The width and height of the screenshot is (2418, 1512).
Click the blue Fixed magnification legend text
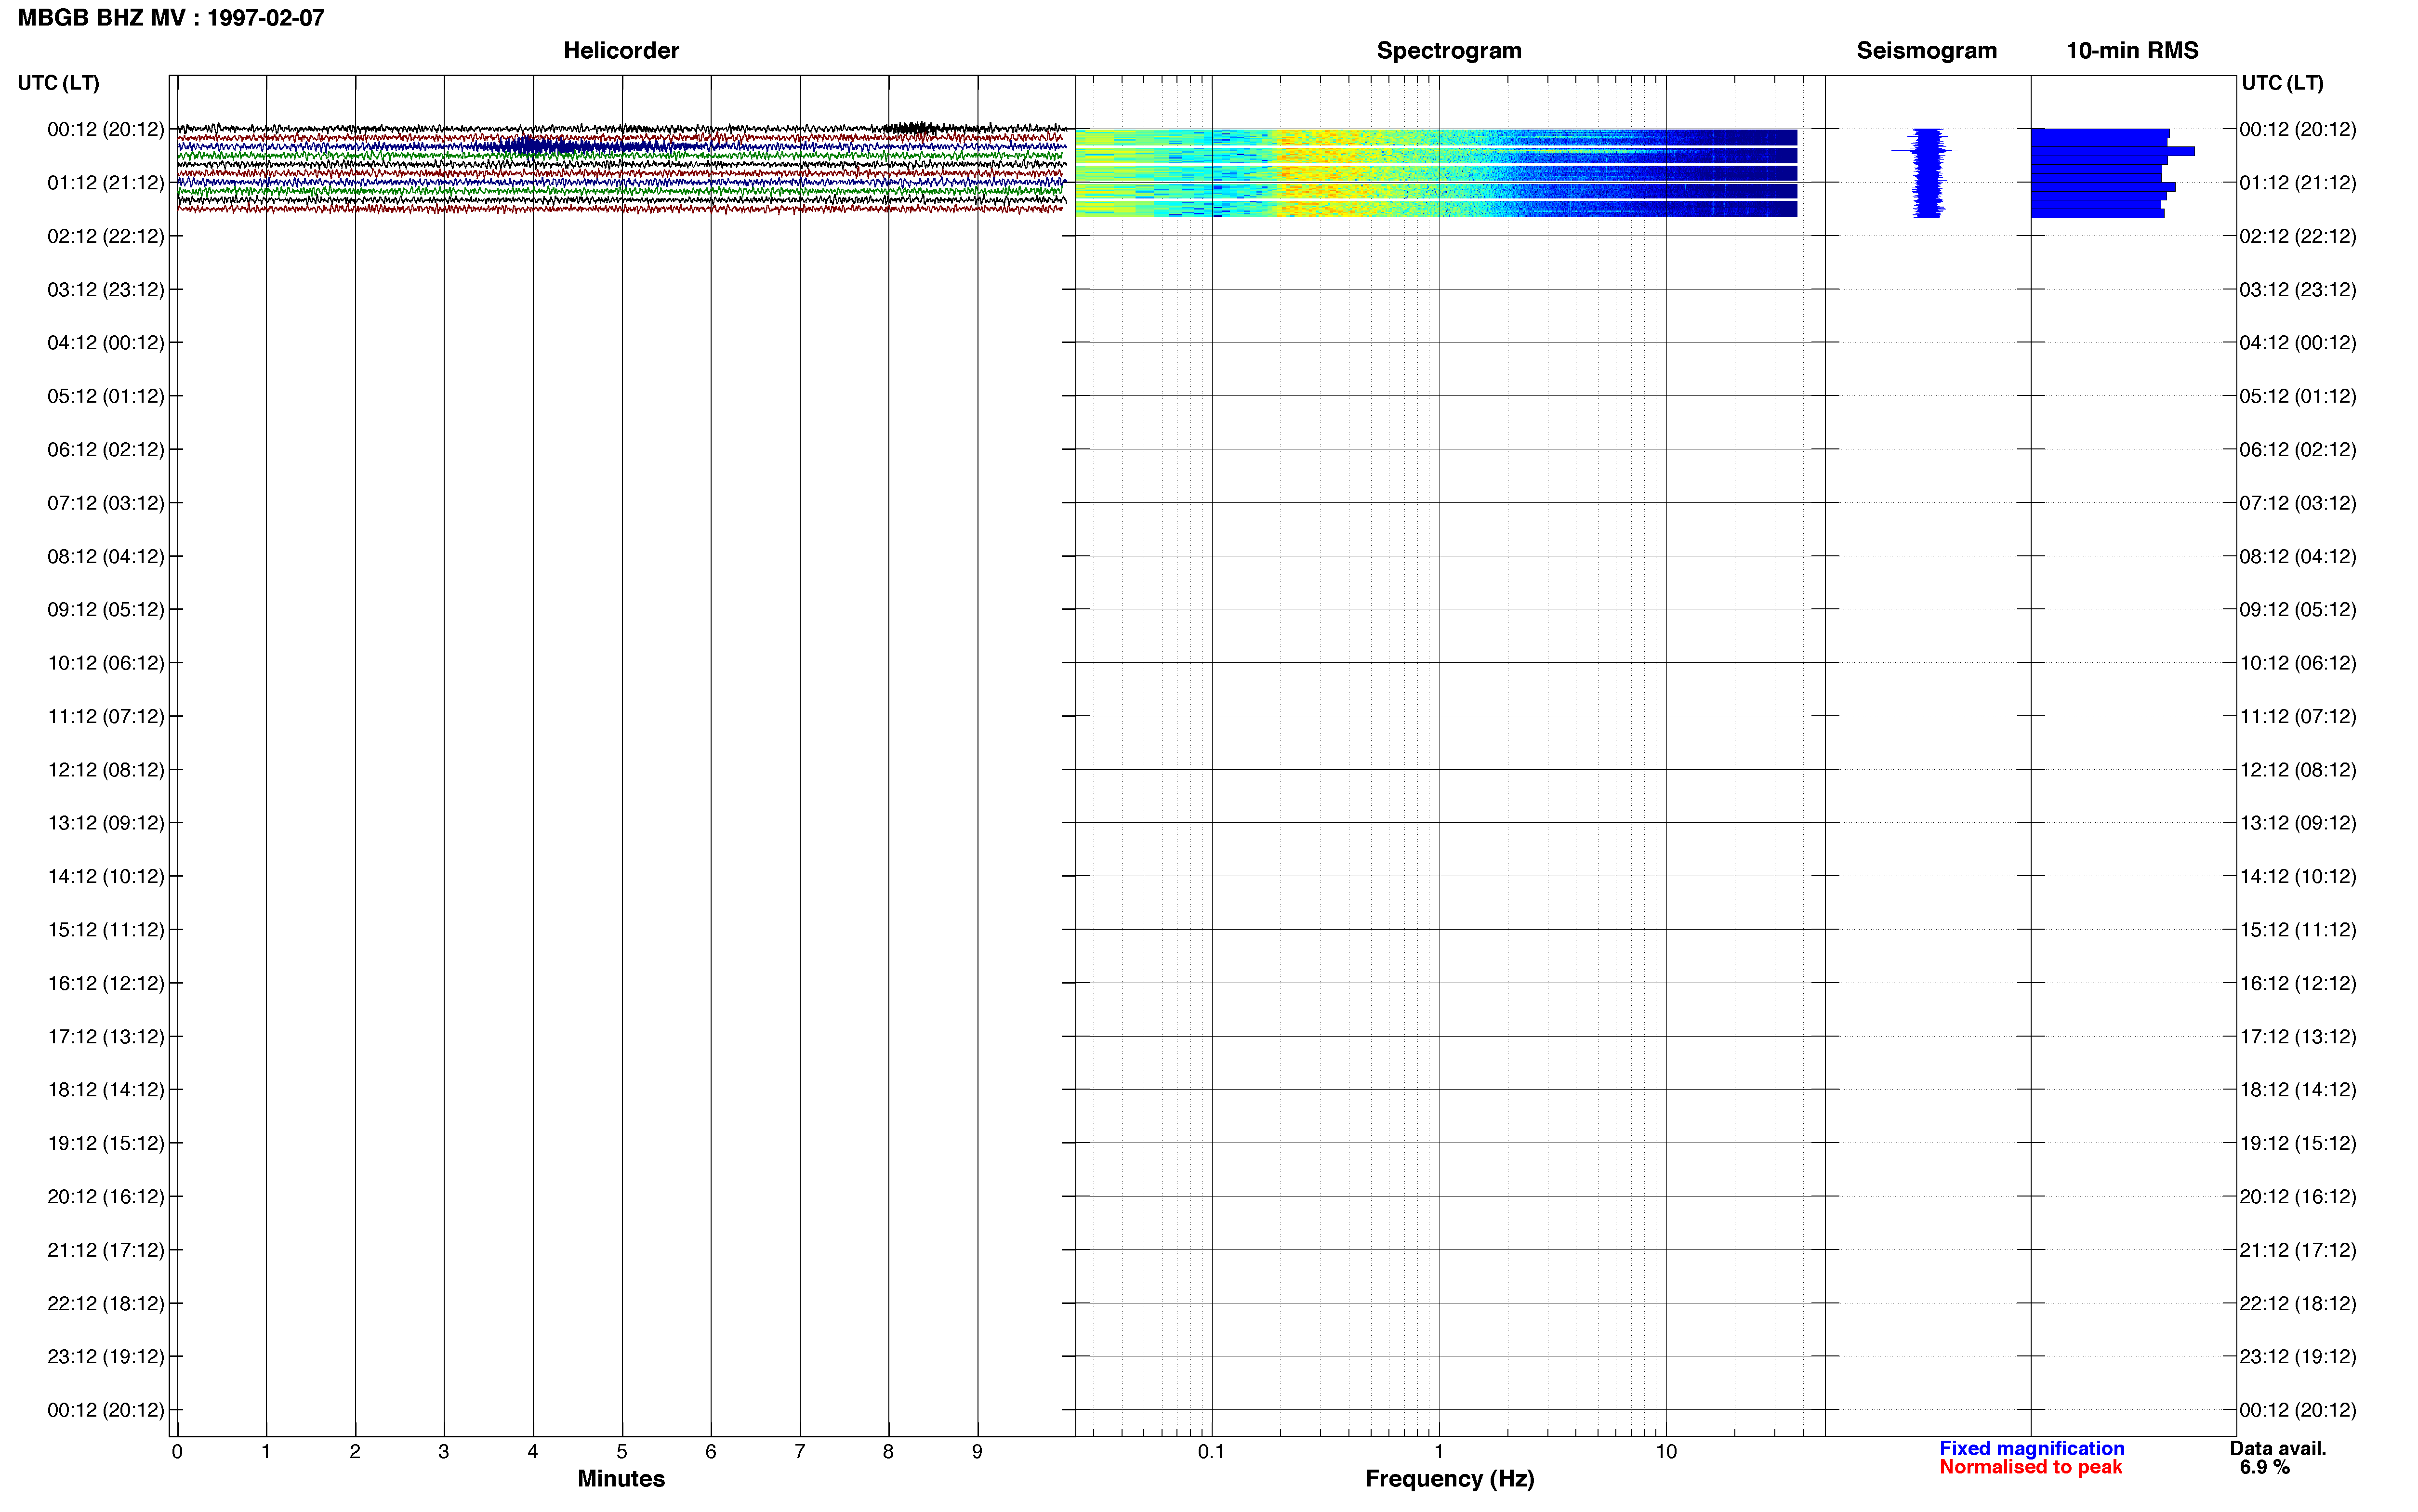pyautogui.click(x=2031, y=1448)
